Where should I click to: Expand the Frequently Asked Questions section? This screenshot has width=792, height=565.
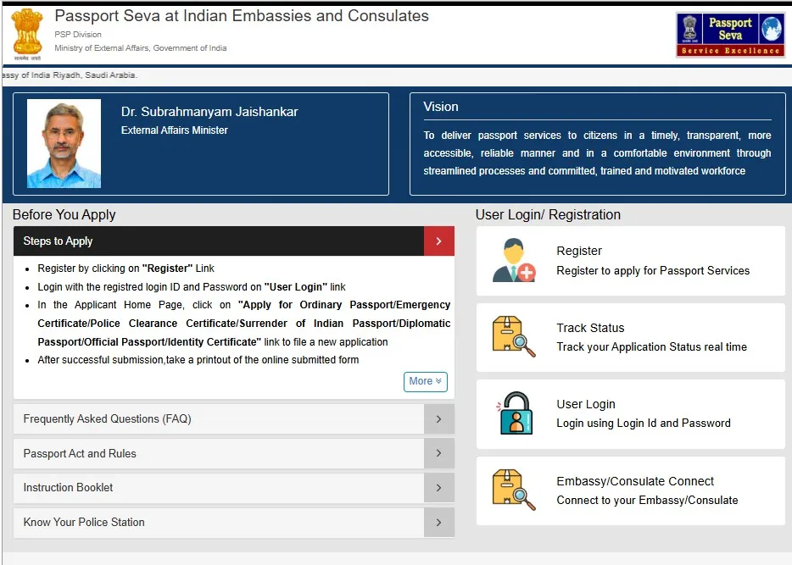[x=439, y=419]
